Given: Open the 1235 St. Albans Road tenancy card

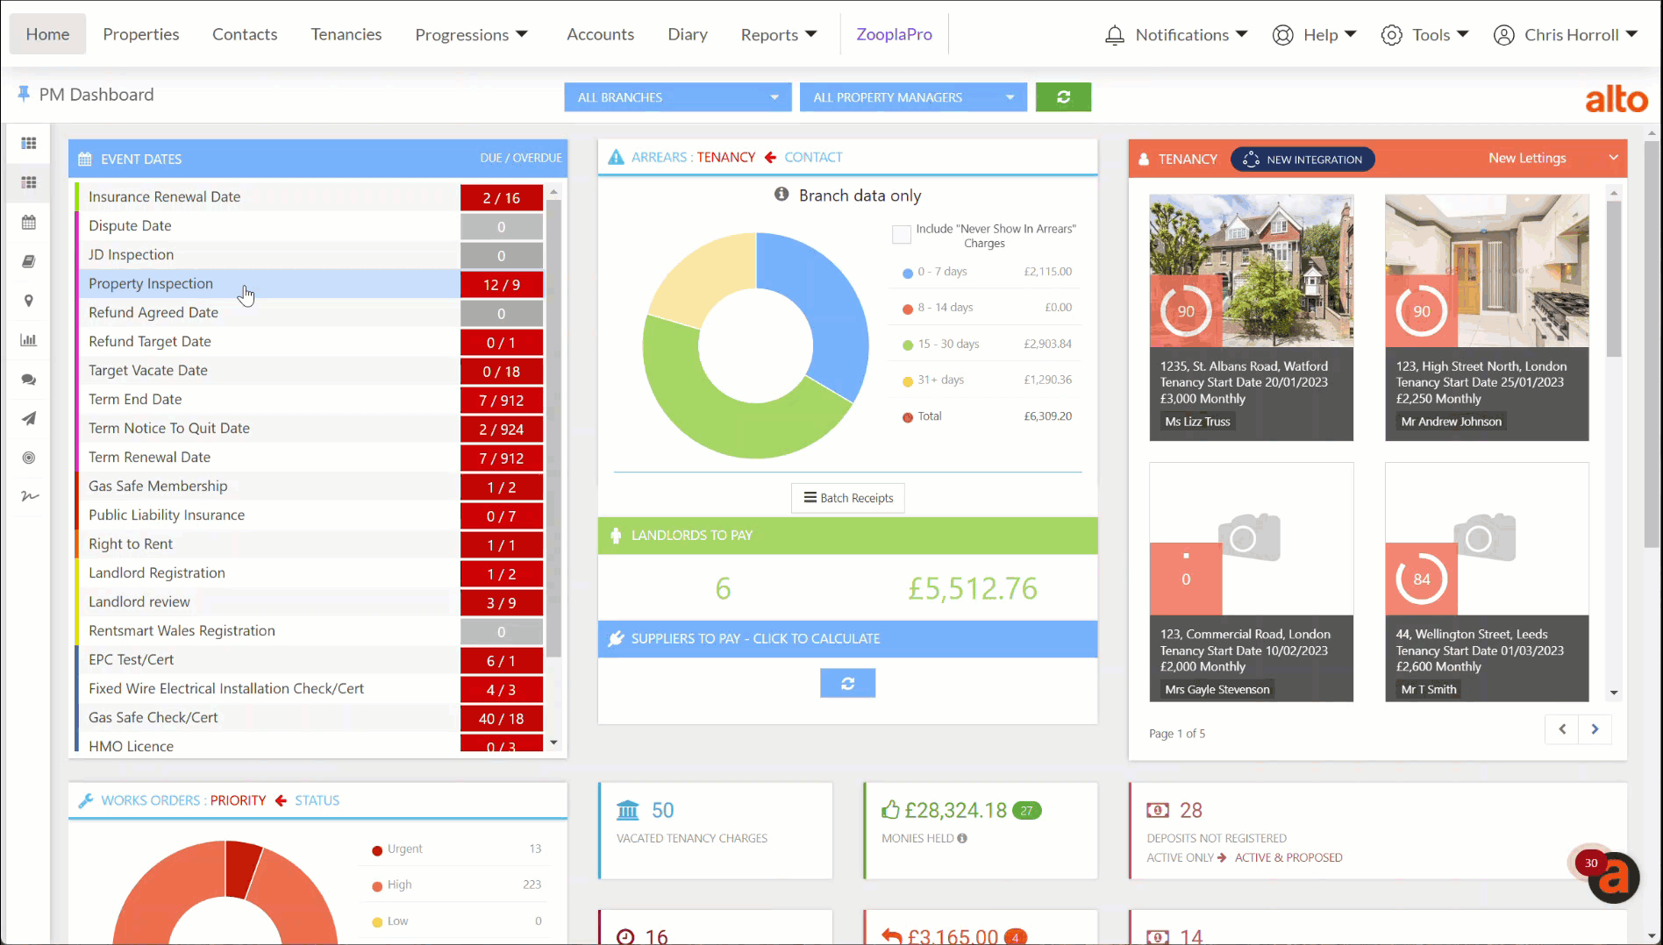Looking at the screenshot, I should [x=1251, y=317].
